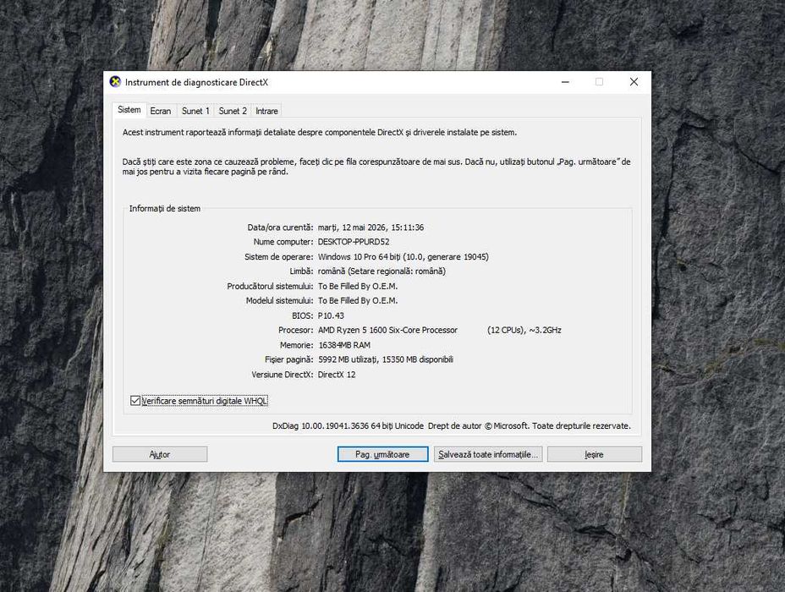Switch to the Sunet 2 tab
This screenshot has width=785, height=592.
coord(233,111)
